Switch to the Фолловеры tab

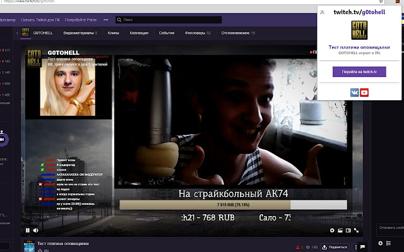(198, 33)
